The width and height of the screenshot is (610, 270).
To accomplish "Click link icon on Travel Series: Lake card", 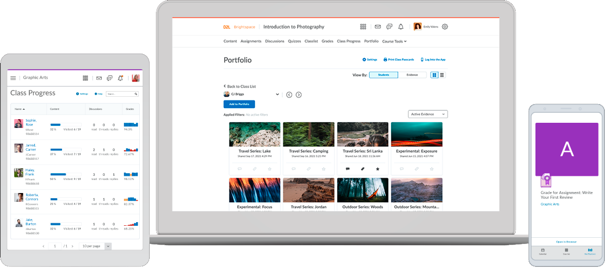I will tap(254, 169).
